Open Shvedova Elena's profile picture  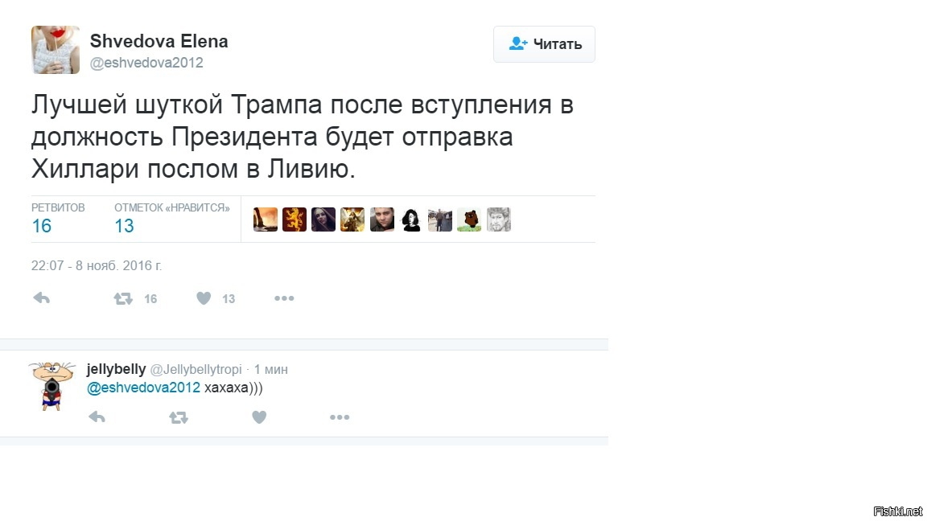click(x=56, y=50)
